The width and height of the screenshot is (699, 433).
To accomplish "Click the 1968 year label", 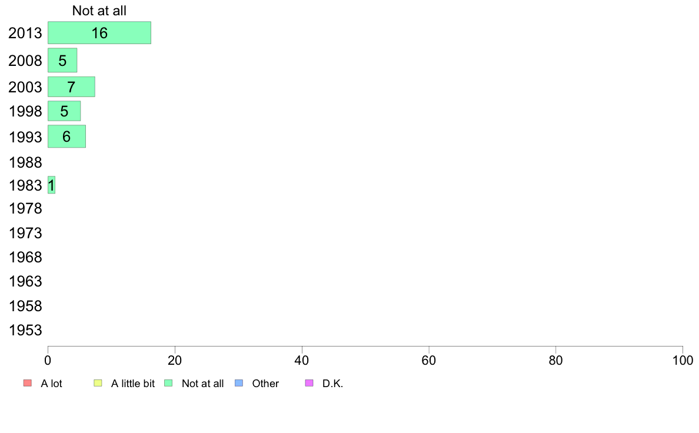I will click(x=25, y=257).
